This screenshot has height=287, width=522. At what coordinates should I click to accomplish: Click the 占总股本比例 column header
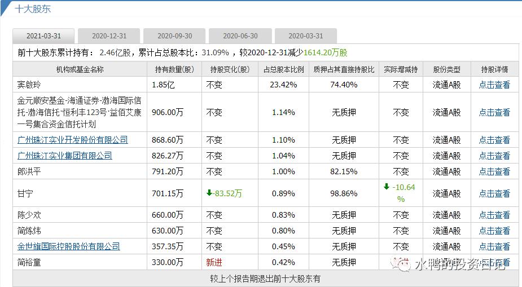284,69
